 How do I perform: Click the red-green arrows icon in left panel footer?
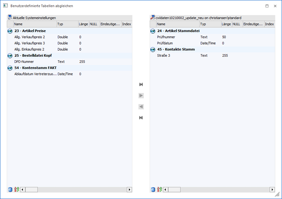pyautogui.click(x=17, y=189)
